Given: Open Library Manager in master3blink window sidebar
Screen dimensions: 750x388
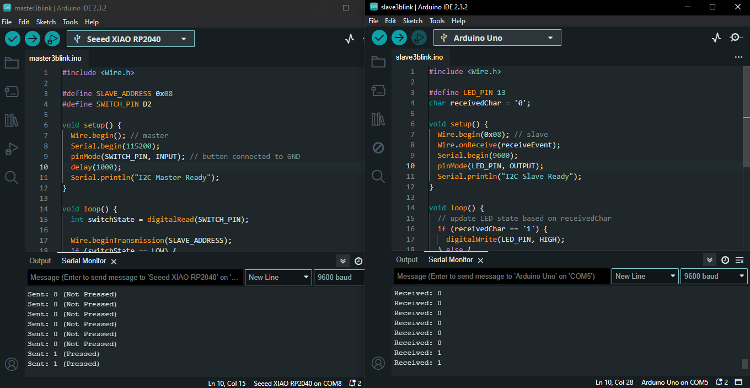Looking at the screenshot, I should 12,120.
